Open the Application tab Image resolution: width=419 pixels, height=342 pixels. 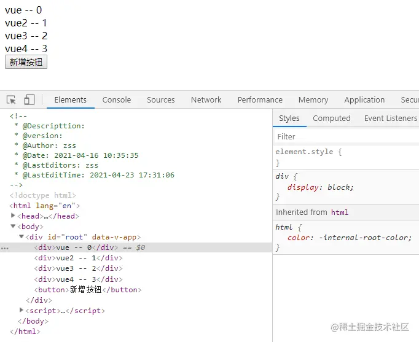pos(364,100)
